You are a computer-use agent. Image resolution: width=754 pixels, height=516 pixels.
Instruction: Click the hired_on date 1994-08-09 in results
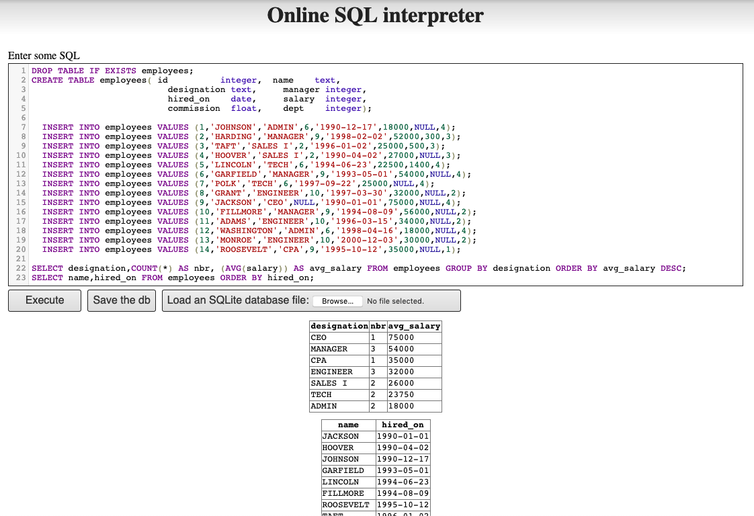click(403, 493)
